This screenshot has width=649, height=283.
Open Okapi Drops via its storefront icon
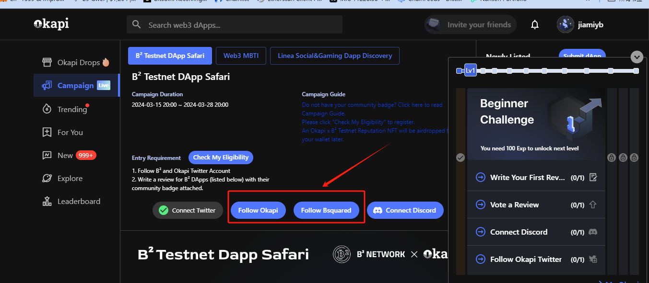click(x=47, y=62)
